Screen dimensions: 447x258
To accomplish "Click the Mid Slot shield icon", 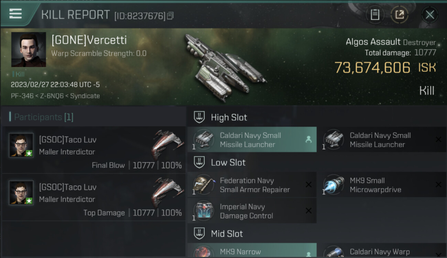I will (x=199, y=234).
